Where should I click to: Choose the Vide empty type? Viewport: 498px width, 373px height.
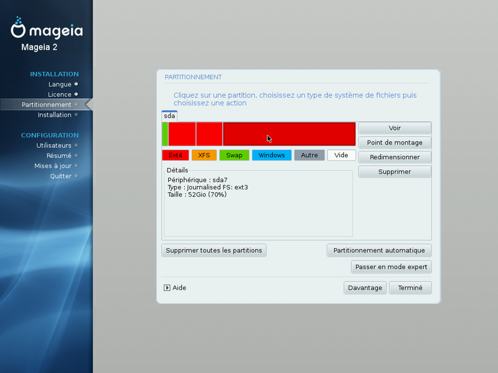[341, 155]
